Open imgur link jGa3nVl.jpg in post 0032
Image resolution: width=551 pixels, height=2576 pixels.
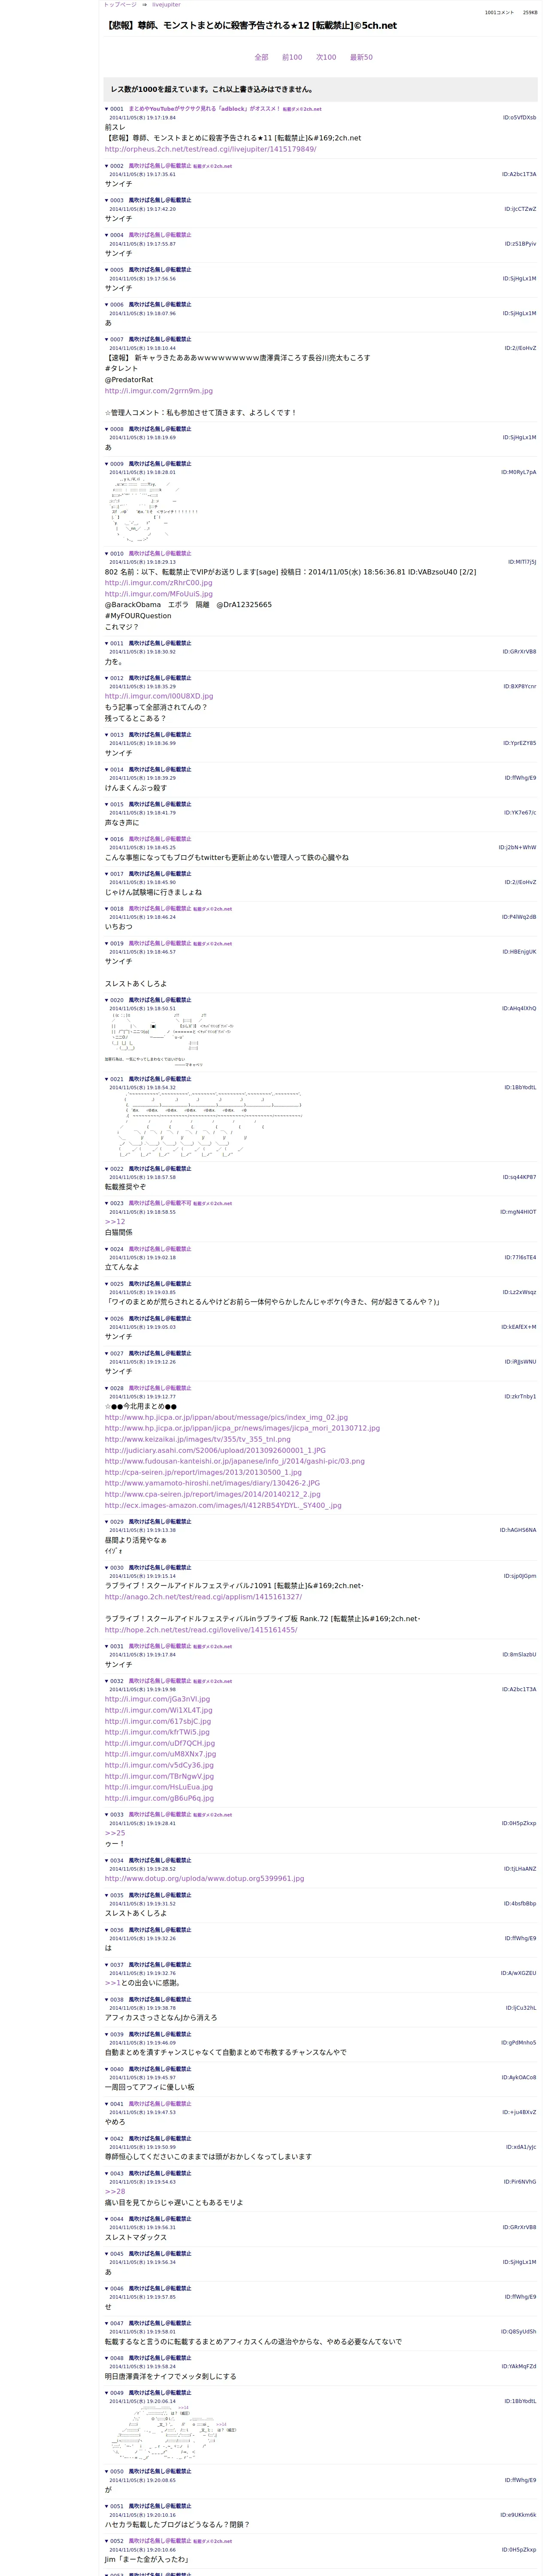click(x=158, y=1699)
